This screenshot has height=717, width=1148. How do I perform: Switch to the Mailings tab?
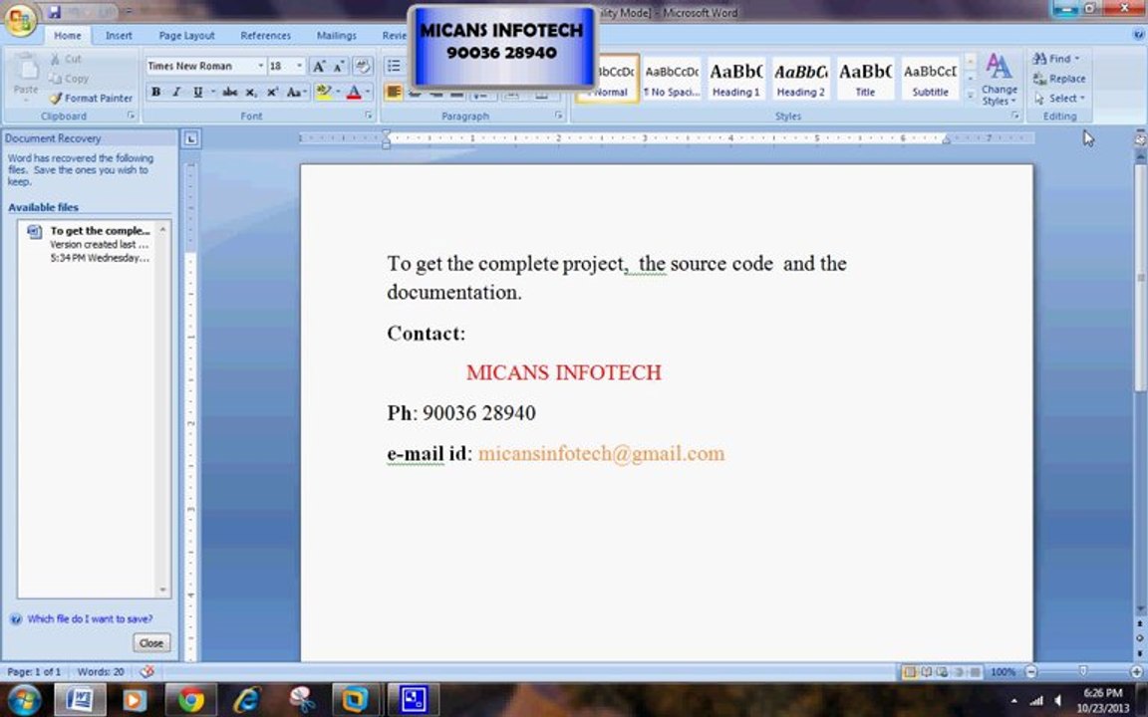pyautogui.click(x=337, y=35)
